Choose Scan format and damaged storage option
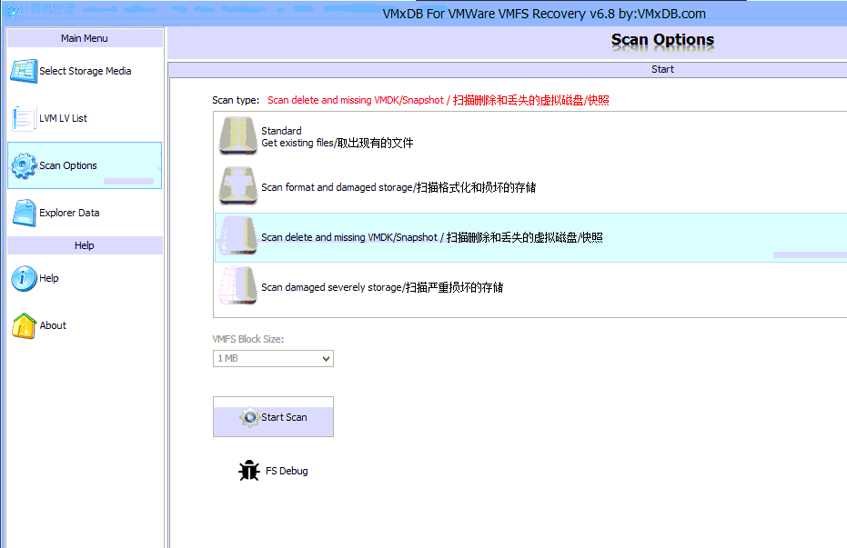847x548 pixels. 531,187
